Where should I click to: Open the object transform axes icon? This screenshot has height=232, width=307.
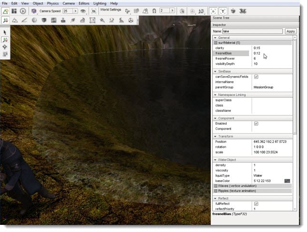click(201, 11)
